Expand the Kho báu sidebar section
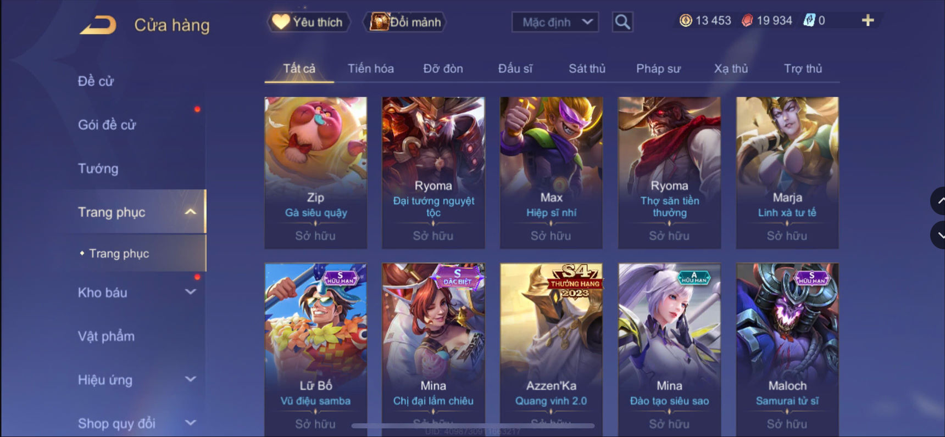 point(191,292)
